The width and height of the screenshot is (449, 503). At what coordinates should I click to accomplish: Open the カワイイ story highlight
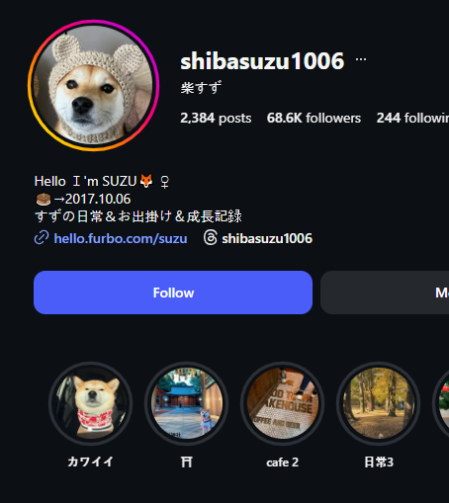(91, 403)
